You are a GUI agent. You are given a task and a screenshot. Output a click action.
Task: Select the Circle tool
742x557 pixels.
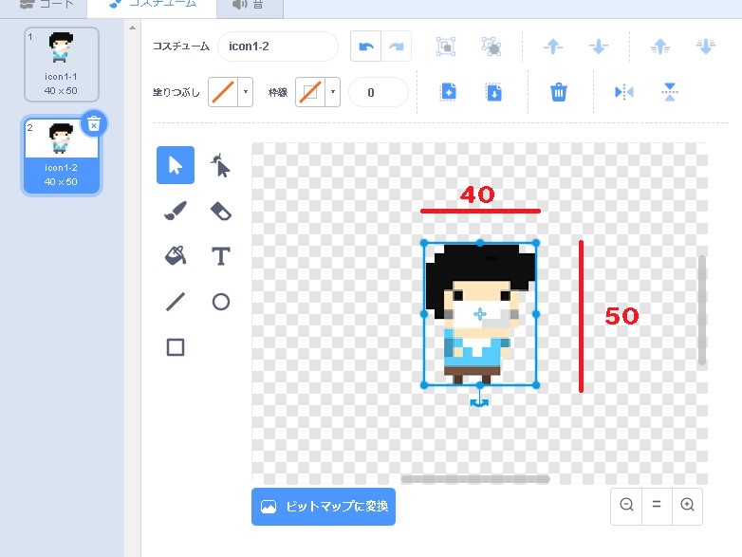point(220,302)
